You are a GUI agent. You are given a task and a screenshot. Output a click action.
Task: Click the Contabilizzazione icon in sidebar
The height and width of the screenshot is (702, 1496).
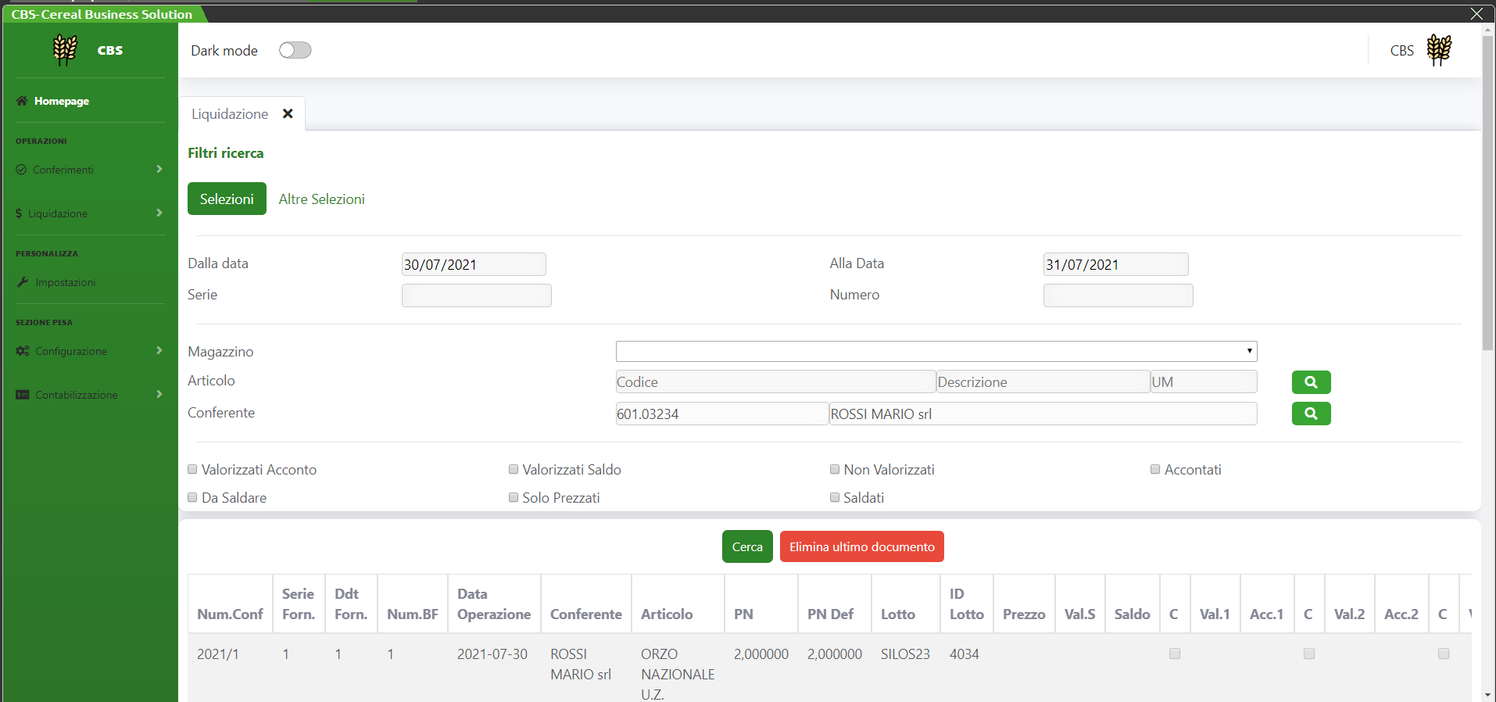click(23, 395)
